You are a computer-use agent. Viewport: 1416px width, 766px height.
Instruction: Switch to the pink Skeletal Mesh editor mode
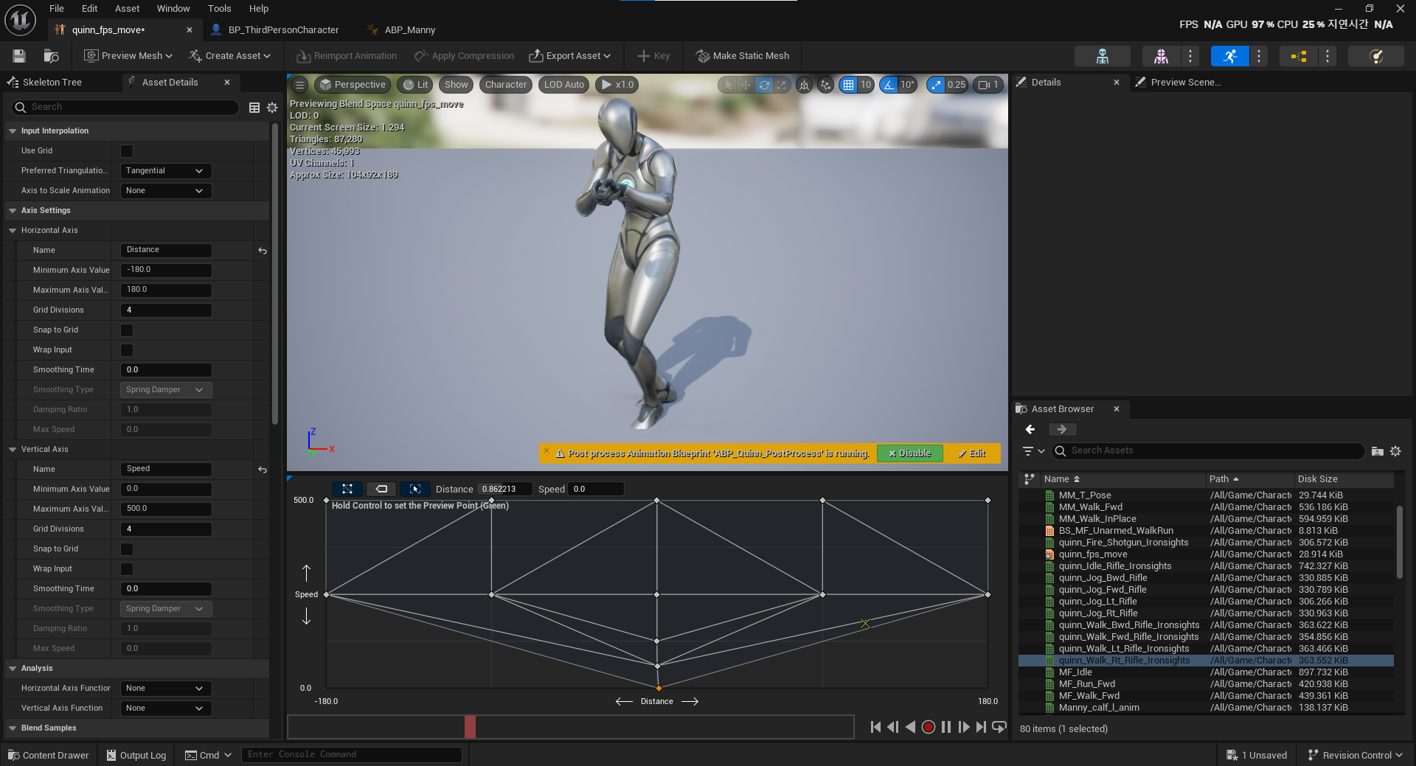(x=1161, y=56)
